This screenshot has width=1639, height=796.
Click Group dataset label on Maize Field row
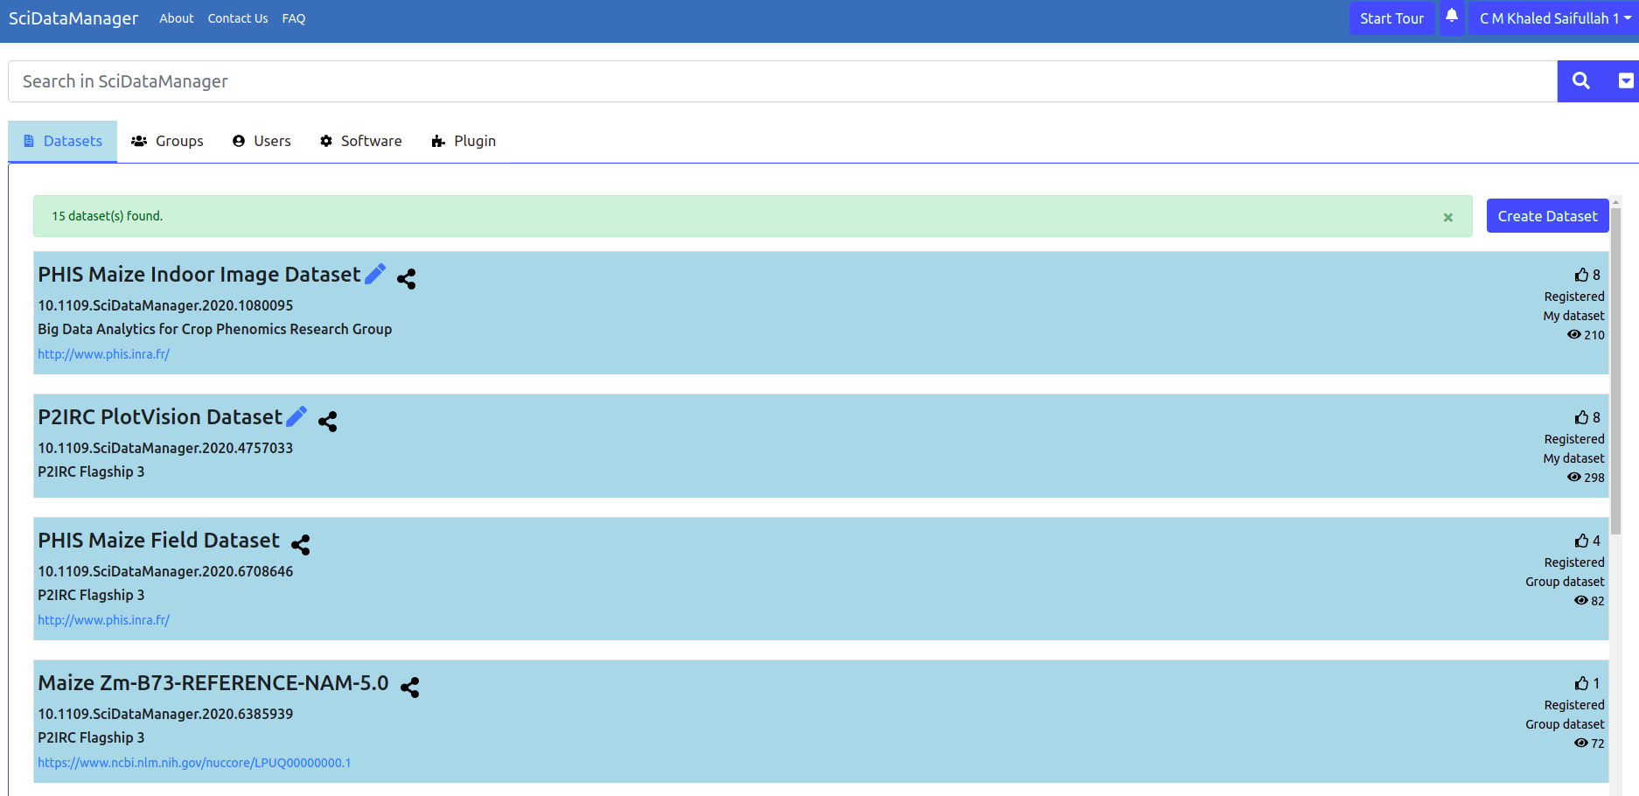coord(1565,582)
